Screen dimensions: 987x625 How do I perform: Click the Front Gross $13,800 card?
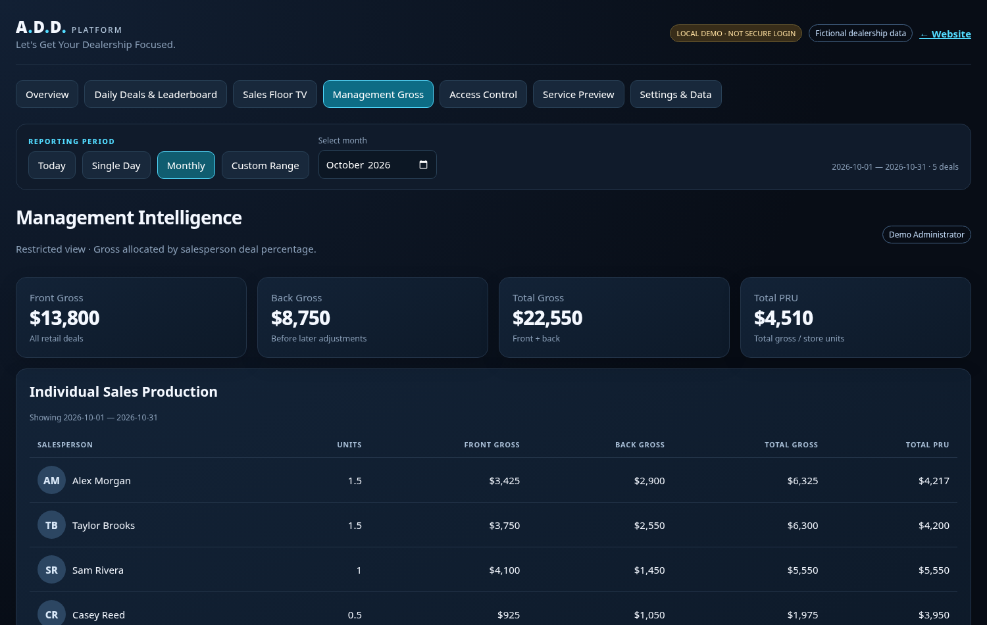[x=131, y=317]
